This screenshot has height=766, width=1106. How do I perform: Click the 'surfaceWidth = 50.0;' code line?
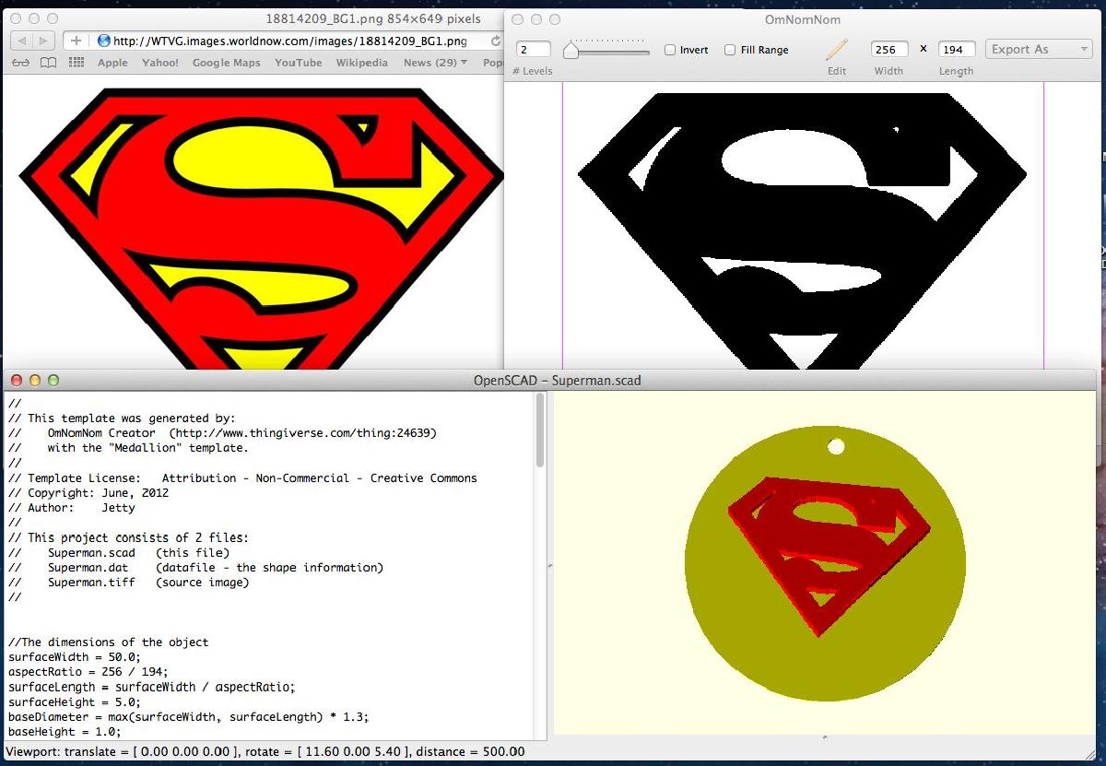click(75, 657)
